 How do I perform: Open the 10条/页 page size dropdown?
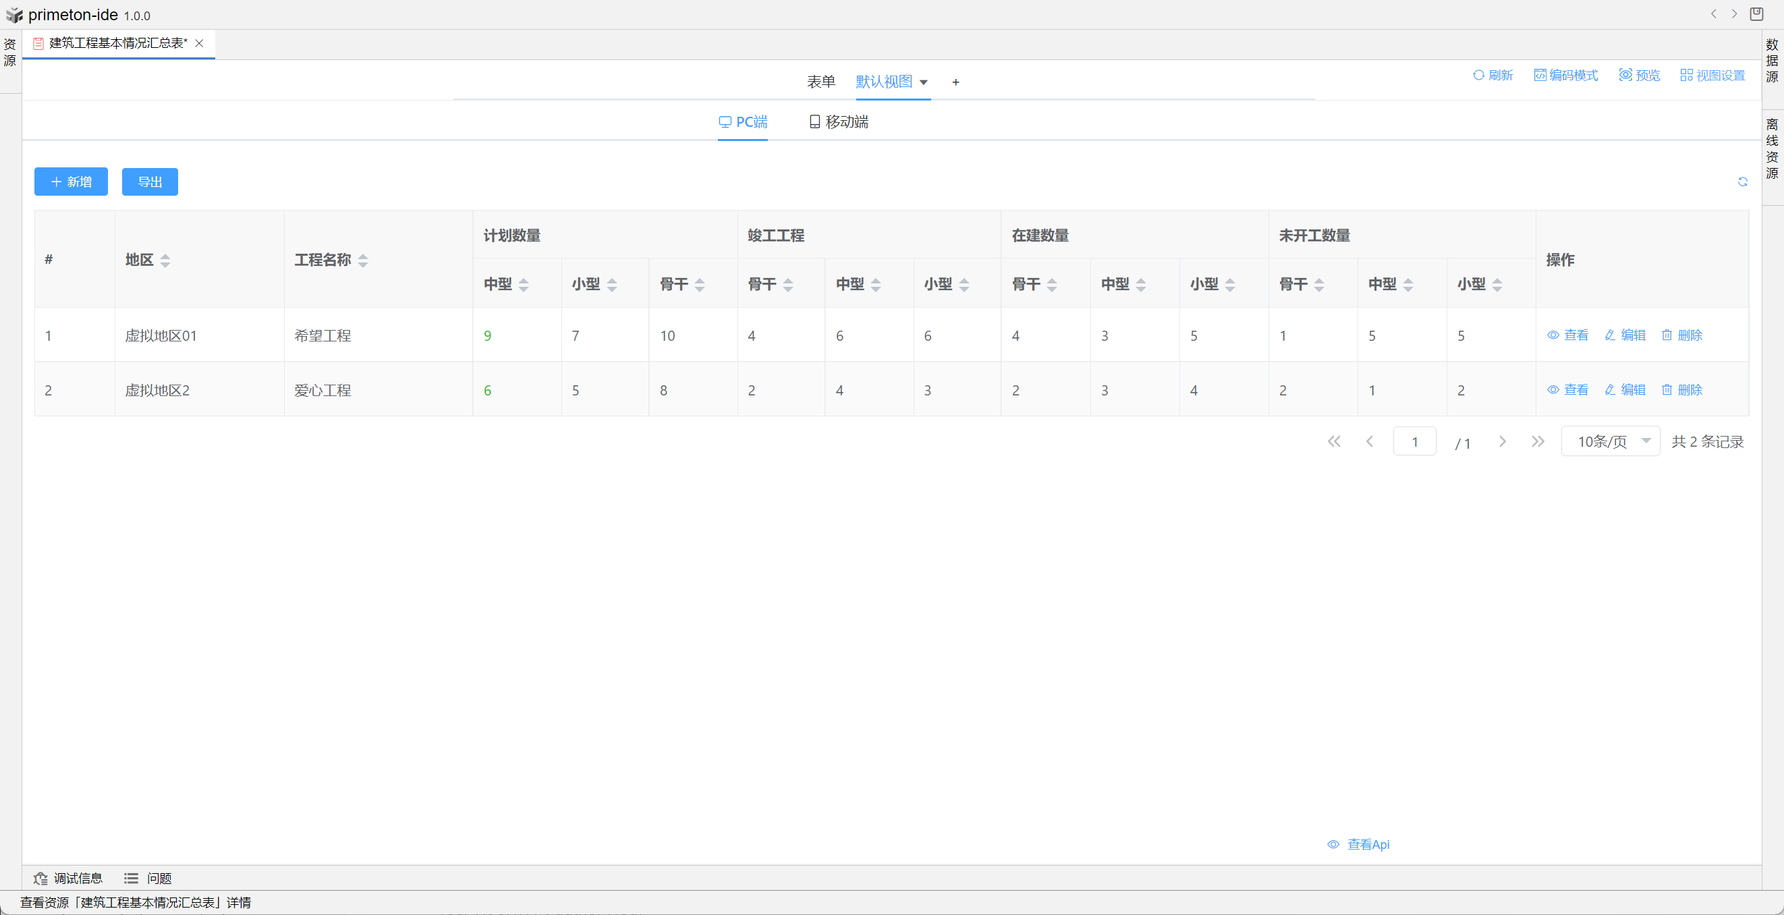click(x=1609, y=441)
